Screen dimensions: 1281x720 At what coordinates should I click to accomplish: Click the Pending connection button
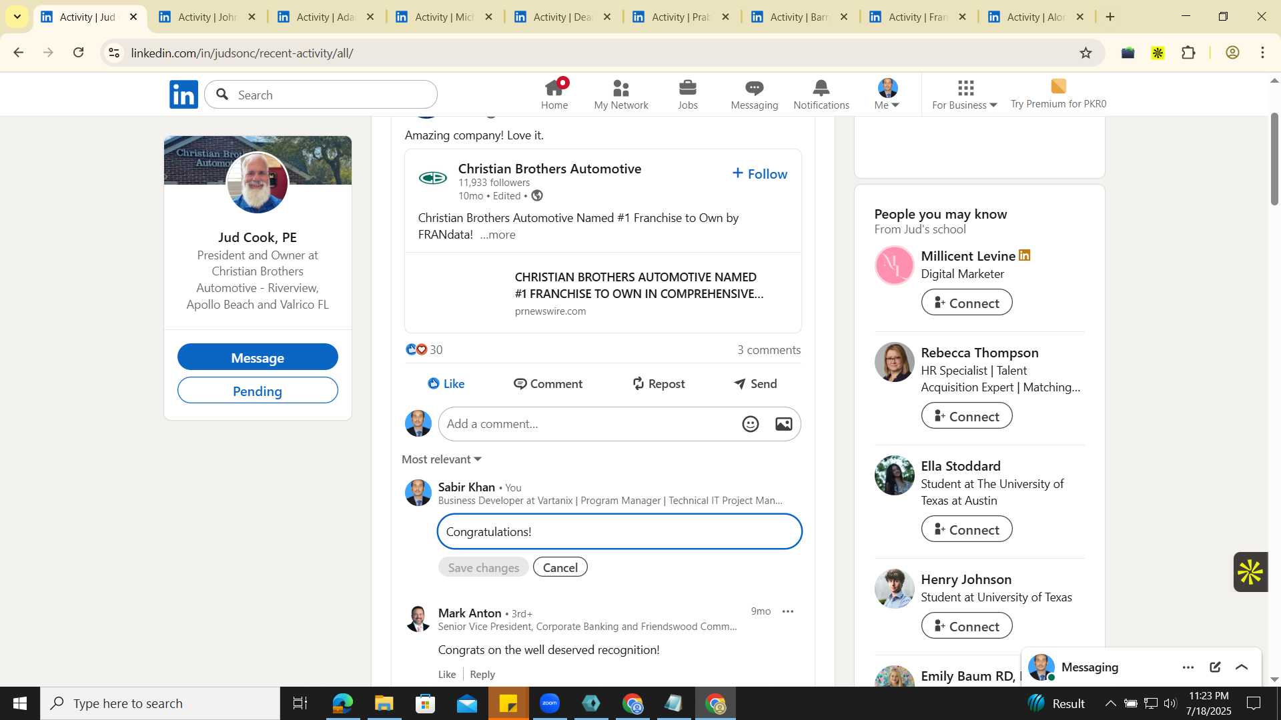pos(258,391)
